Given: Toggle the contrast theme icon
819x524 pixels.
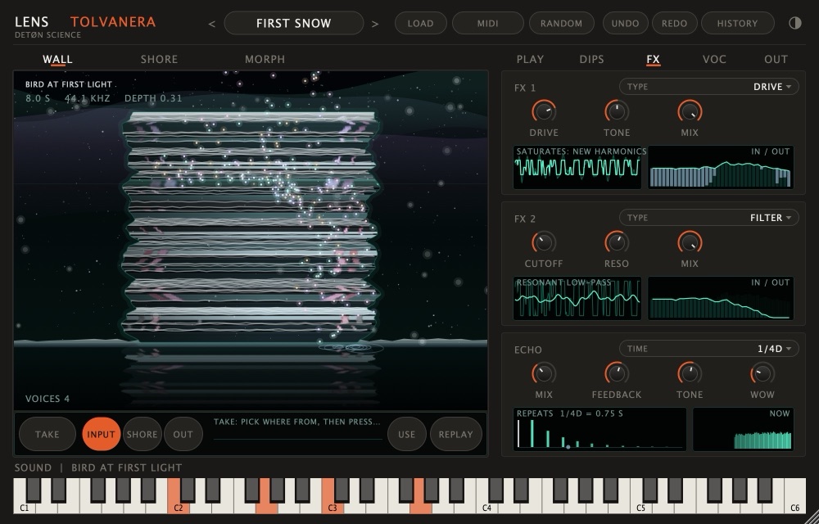Looking at the screenshot, I should pos(795,23).
